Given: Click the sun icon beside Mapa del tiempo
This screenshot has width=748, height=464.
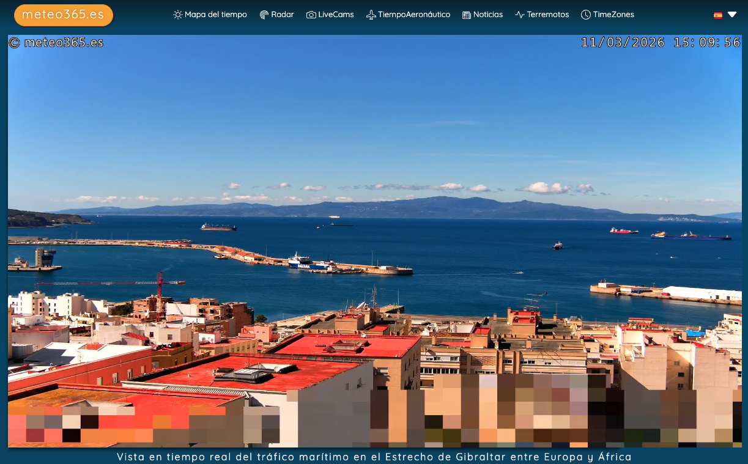Looking at the screenshot, I should (178, 15).
